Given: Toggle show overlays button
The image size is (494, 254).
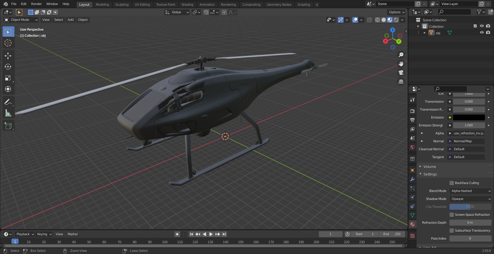Looking at the screenshot, I should [355, 20].
